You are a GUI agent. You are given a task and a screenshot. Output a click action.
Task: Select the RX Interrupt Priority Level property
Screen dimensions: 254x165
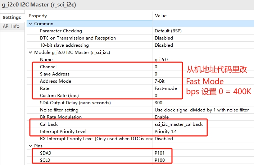pyautogui.click(x=96, y=139)
